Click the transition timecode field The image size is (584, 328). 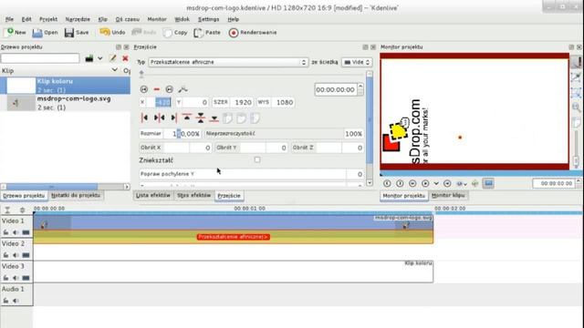click(335, 89)
